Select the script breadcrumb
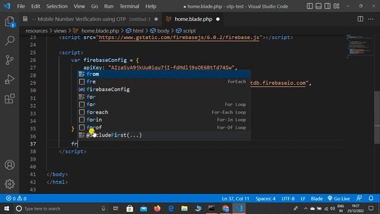Viewport: 380px width, 214px height. (x=186, y=31)
